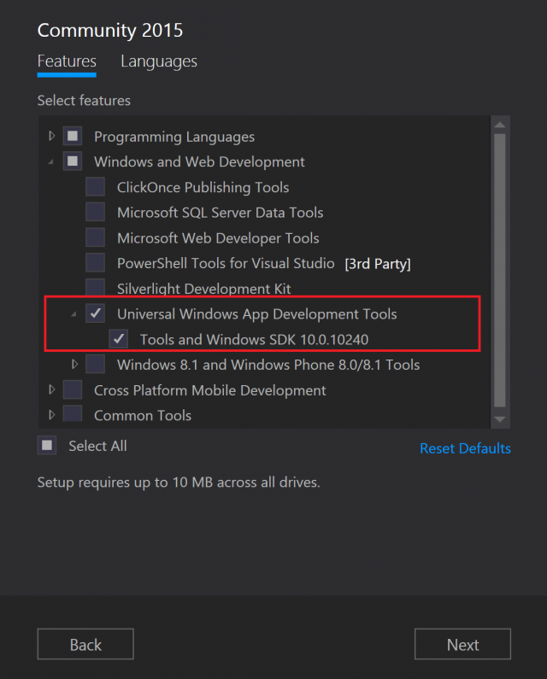
Task: Select the Common Tools label
Action: 143,416
